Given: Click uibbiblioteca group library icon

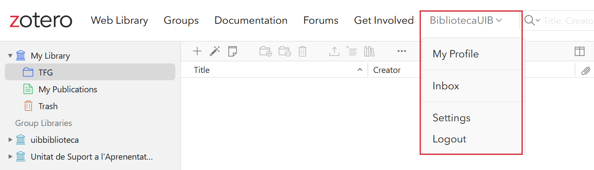Looking at the screenshot, I should tap(21, 139).
